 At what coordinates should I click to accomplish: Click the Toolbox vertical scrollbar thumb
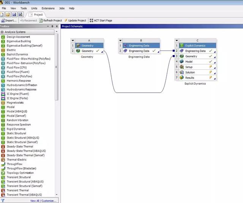click(57, 67)
